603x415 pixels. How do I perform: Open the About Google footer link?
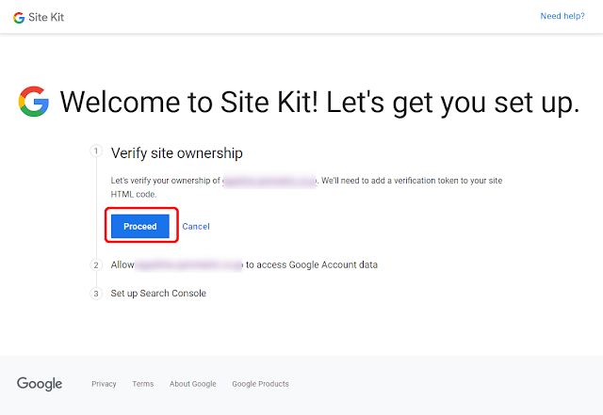pyautogui.click(x=192, y=384)
